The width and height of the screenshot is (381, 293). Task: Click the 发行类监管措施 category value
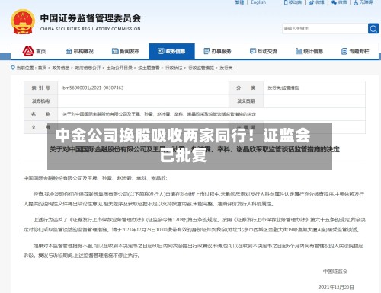coord(283,88)
